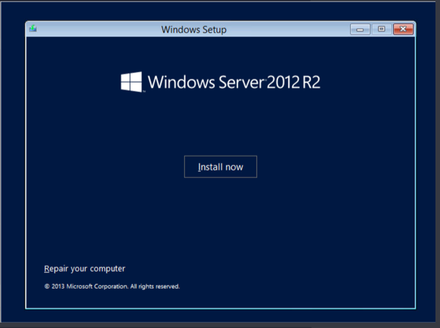Click empty area below Install now button
The width and height of the screenshot is (440, 328).
pos(220,214)
